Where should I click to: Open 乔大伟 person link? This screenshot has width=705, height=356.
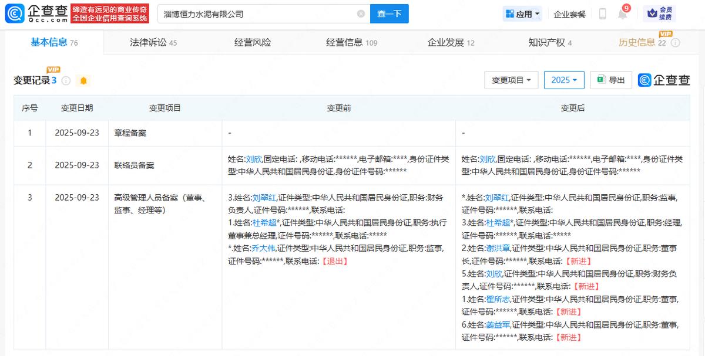click(x=263, y=248)
